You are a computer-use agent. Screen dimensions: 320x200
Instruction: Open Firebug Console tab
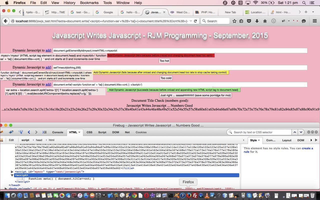pos(57,132)
